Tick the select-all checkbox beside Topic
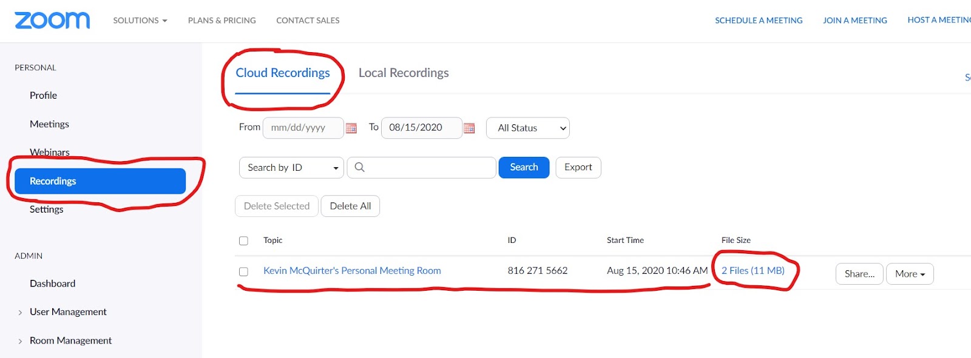Screen dimensions: 971x358 243,240
